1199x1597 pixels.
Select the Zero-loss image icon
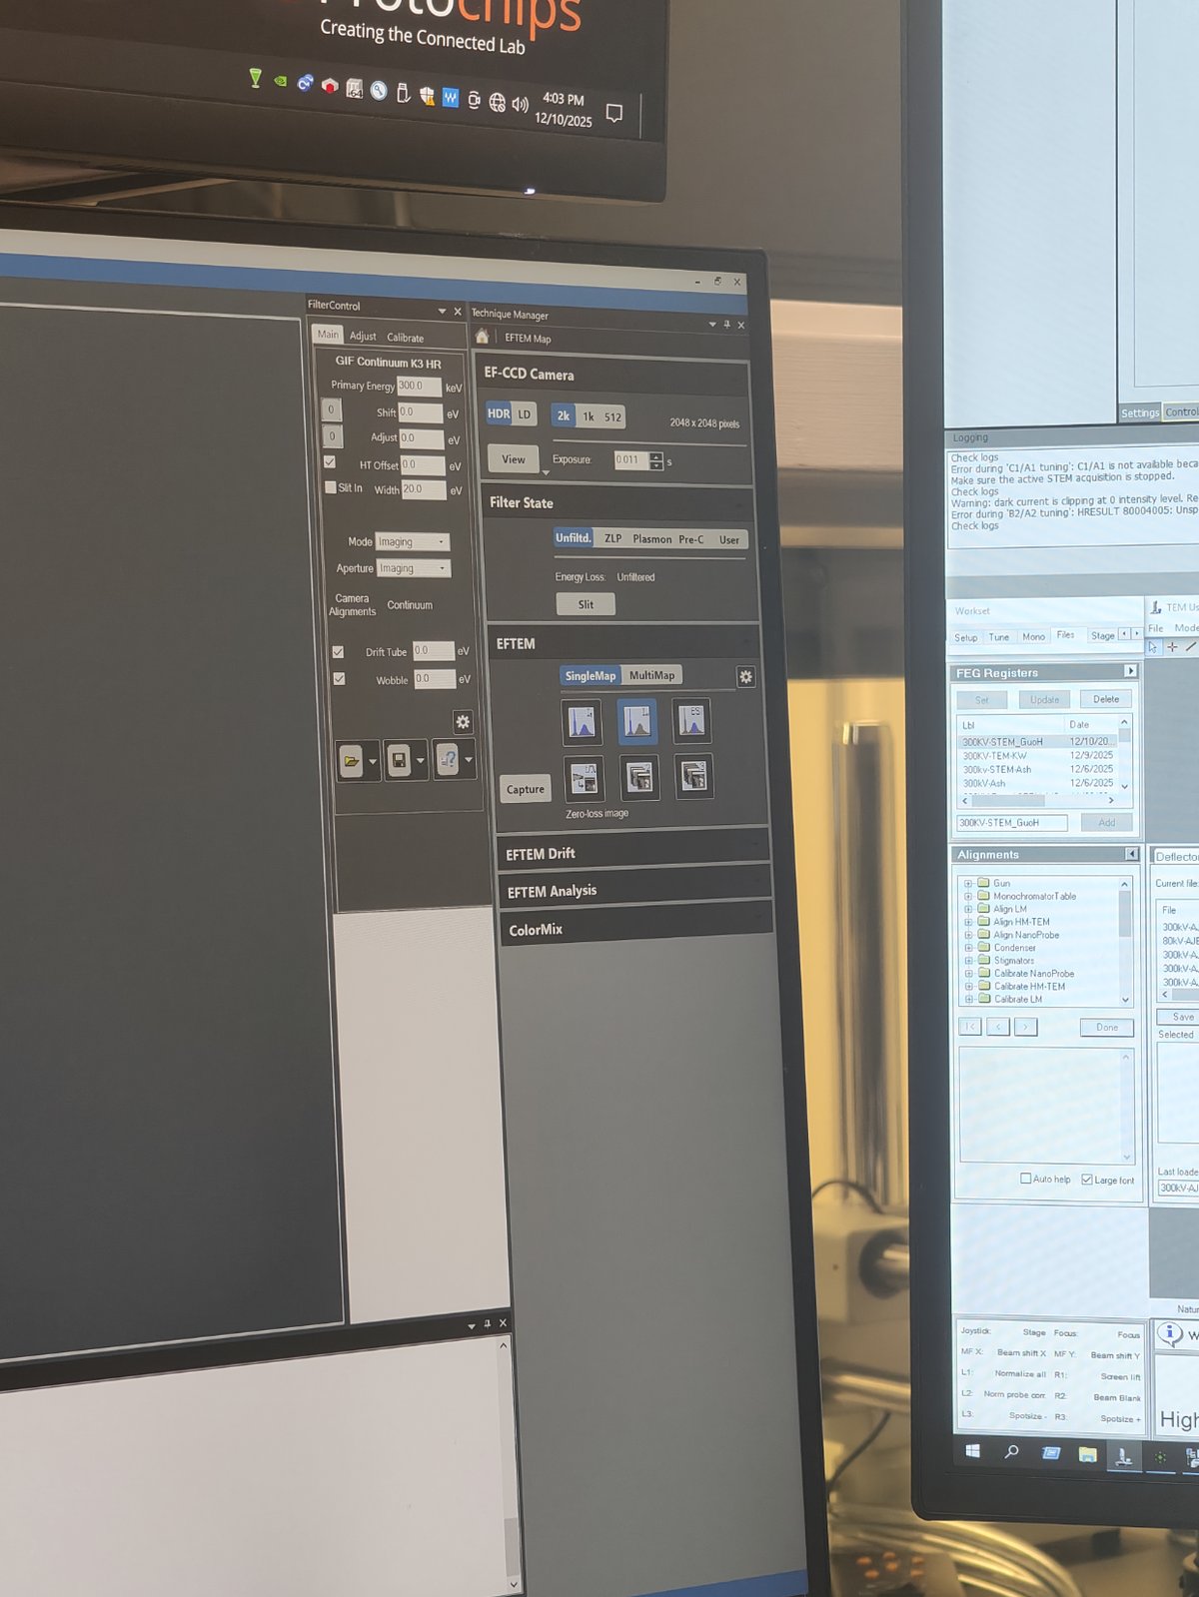pyautogui.click(x=584, y=778)
